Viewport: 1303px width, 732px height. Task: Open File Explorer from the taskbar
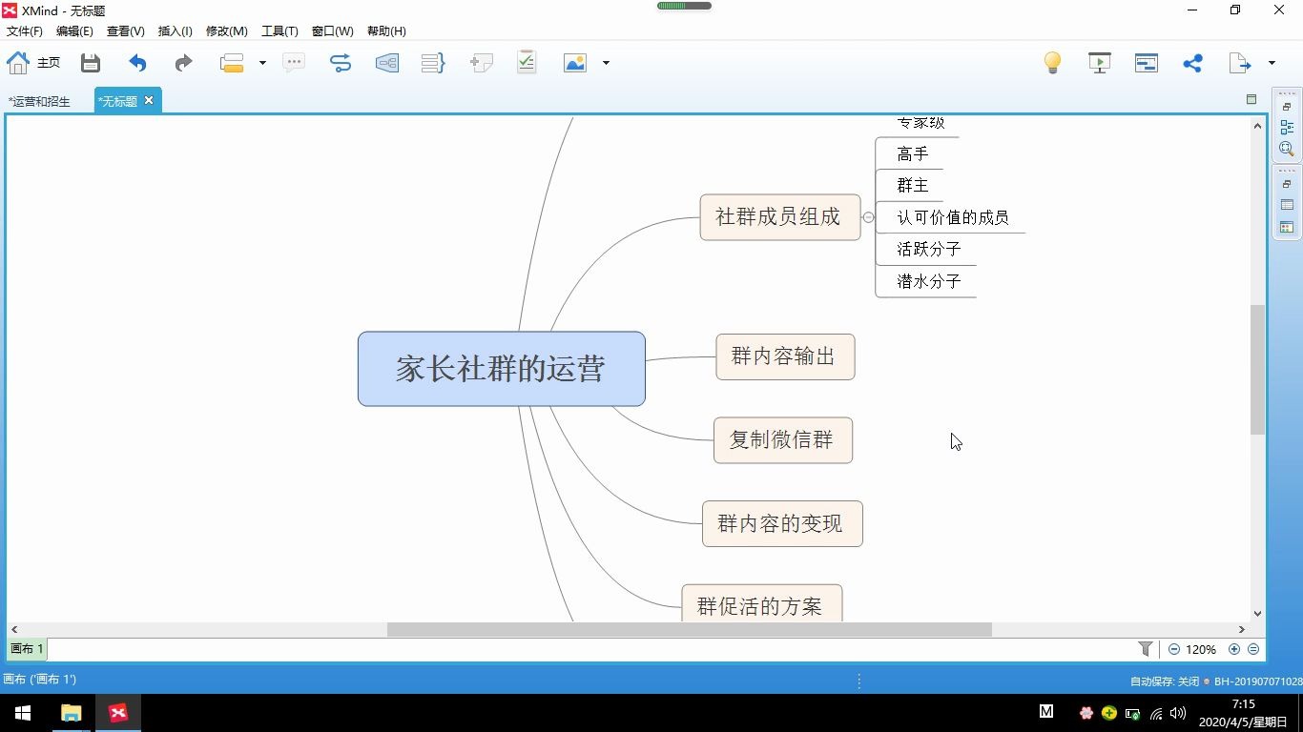[x=72, y=713]
